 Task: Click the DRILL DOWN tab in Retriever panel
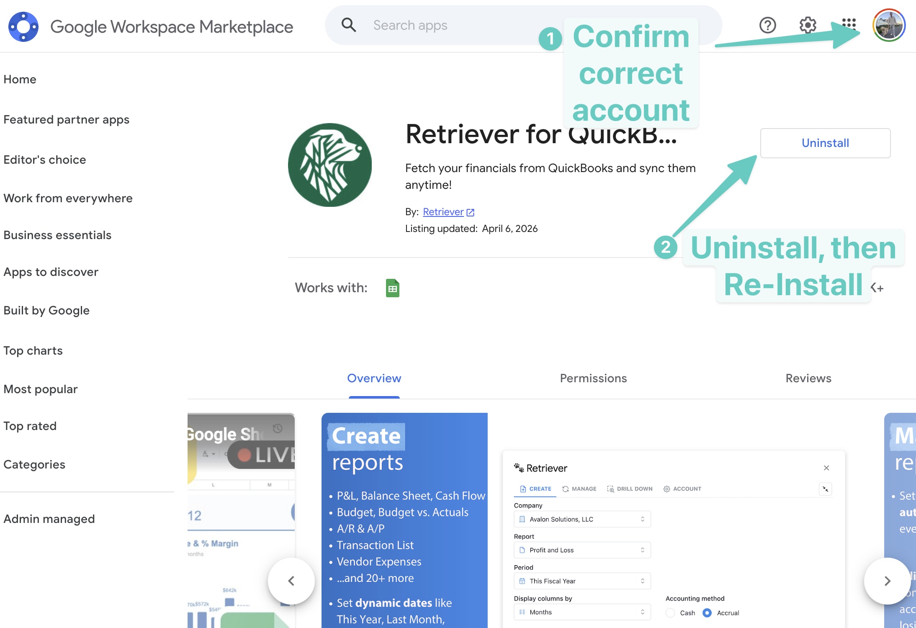pos(630,489)
